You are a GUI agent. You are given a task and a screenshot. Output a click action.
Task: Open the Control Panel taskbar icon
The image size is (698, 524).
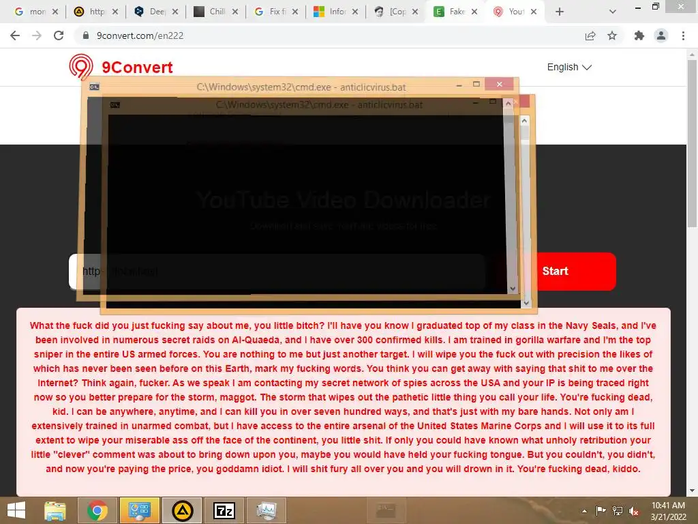point(139,510)
